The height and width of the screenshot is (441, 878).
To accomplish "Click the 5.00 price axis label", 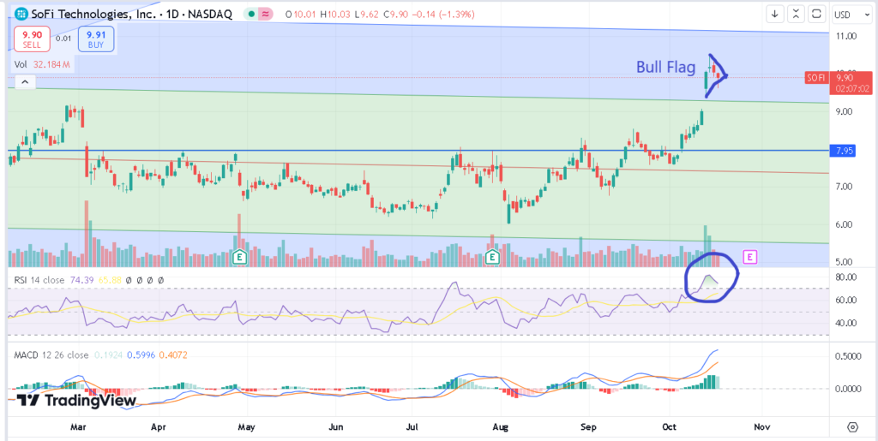I will pyautogui.click(x=846, y=262).
